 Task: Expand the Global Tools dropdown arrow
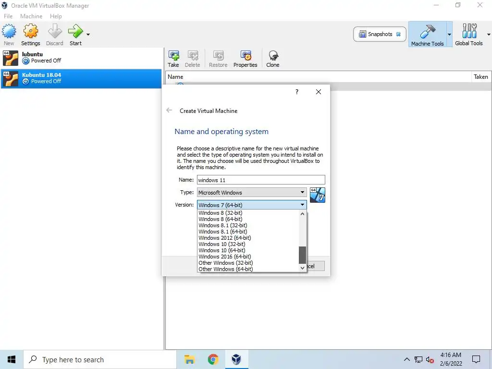489,35
